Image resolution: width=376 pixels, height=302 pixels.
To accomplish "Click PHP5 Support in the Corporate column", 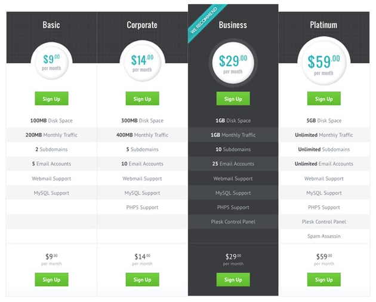I will click(x=142, y=208).
